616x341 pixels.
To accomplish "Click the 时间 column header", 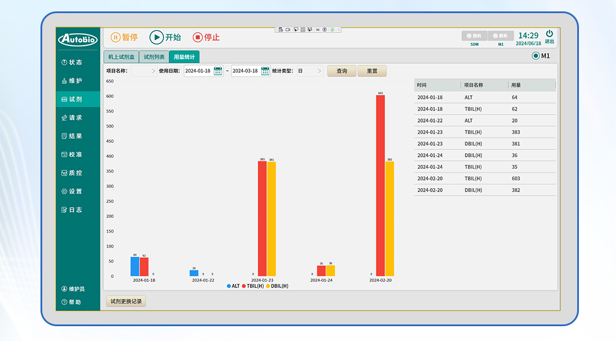I will 437,85.
